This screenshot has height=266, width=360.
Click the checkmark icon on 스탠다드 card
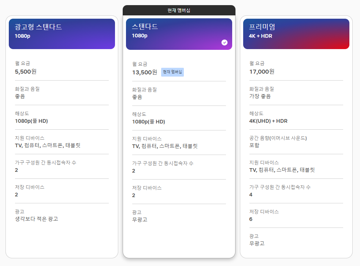(224, 43)
